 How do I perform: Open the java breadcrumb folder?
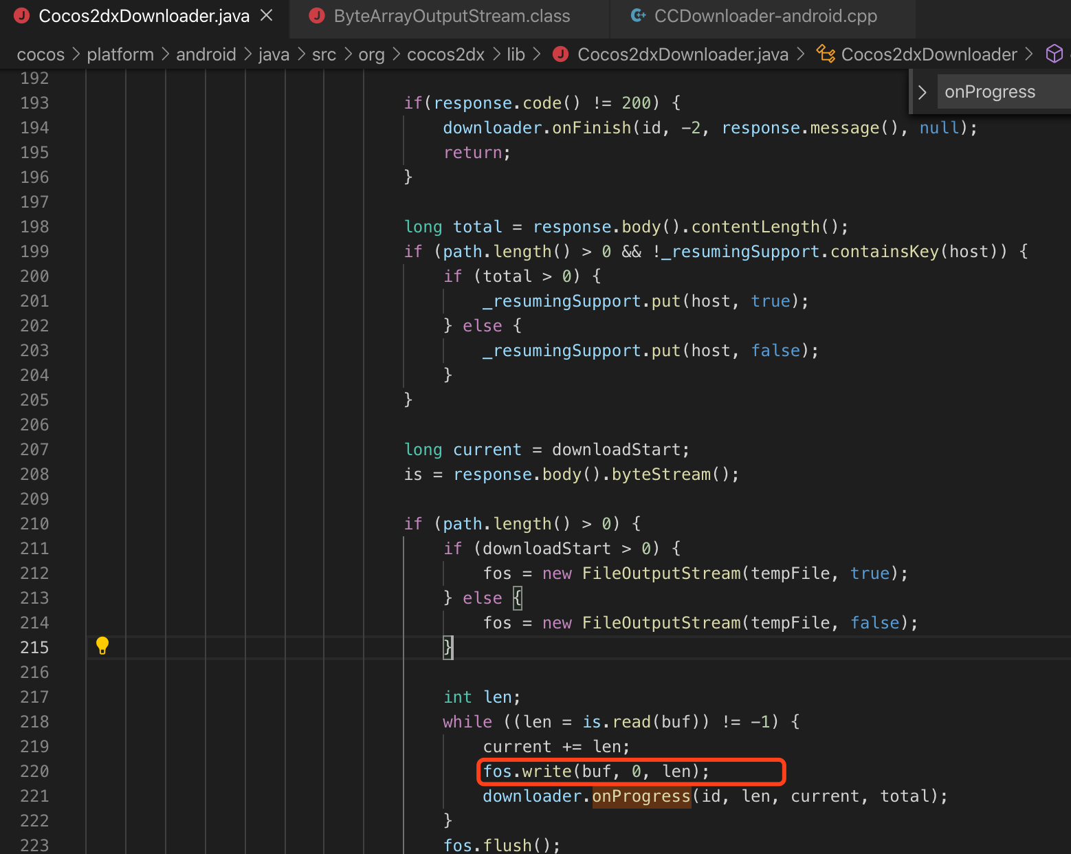coord(274,54)
